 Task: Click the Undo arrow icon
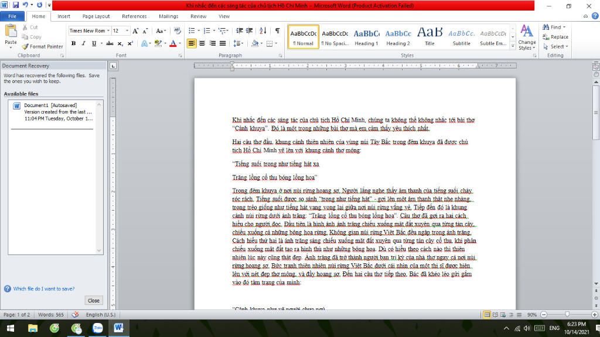pos(25,5)
